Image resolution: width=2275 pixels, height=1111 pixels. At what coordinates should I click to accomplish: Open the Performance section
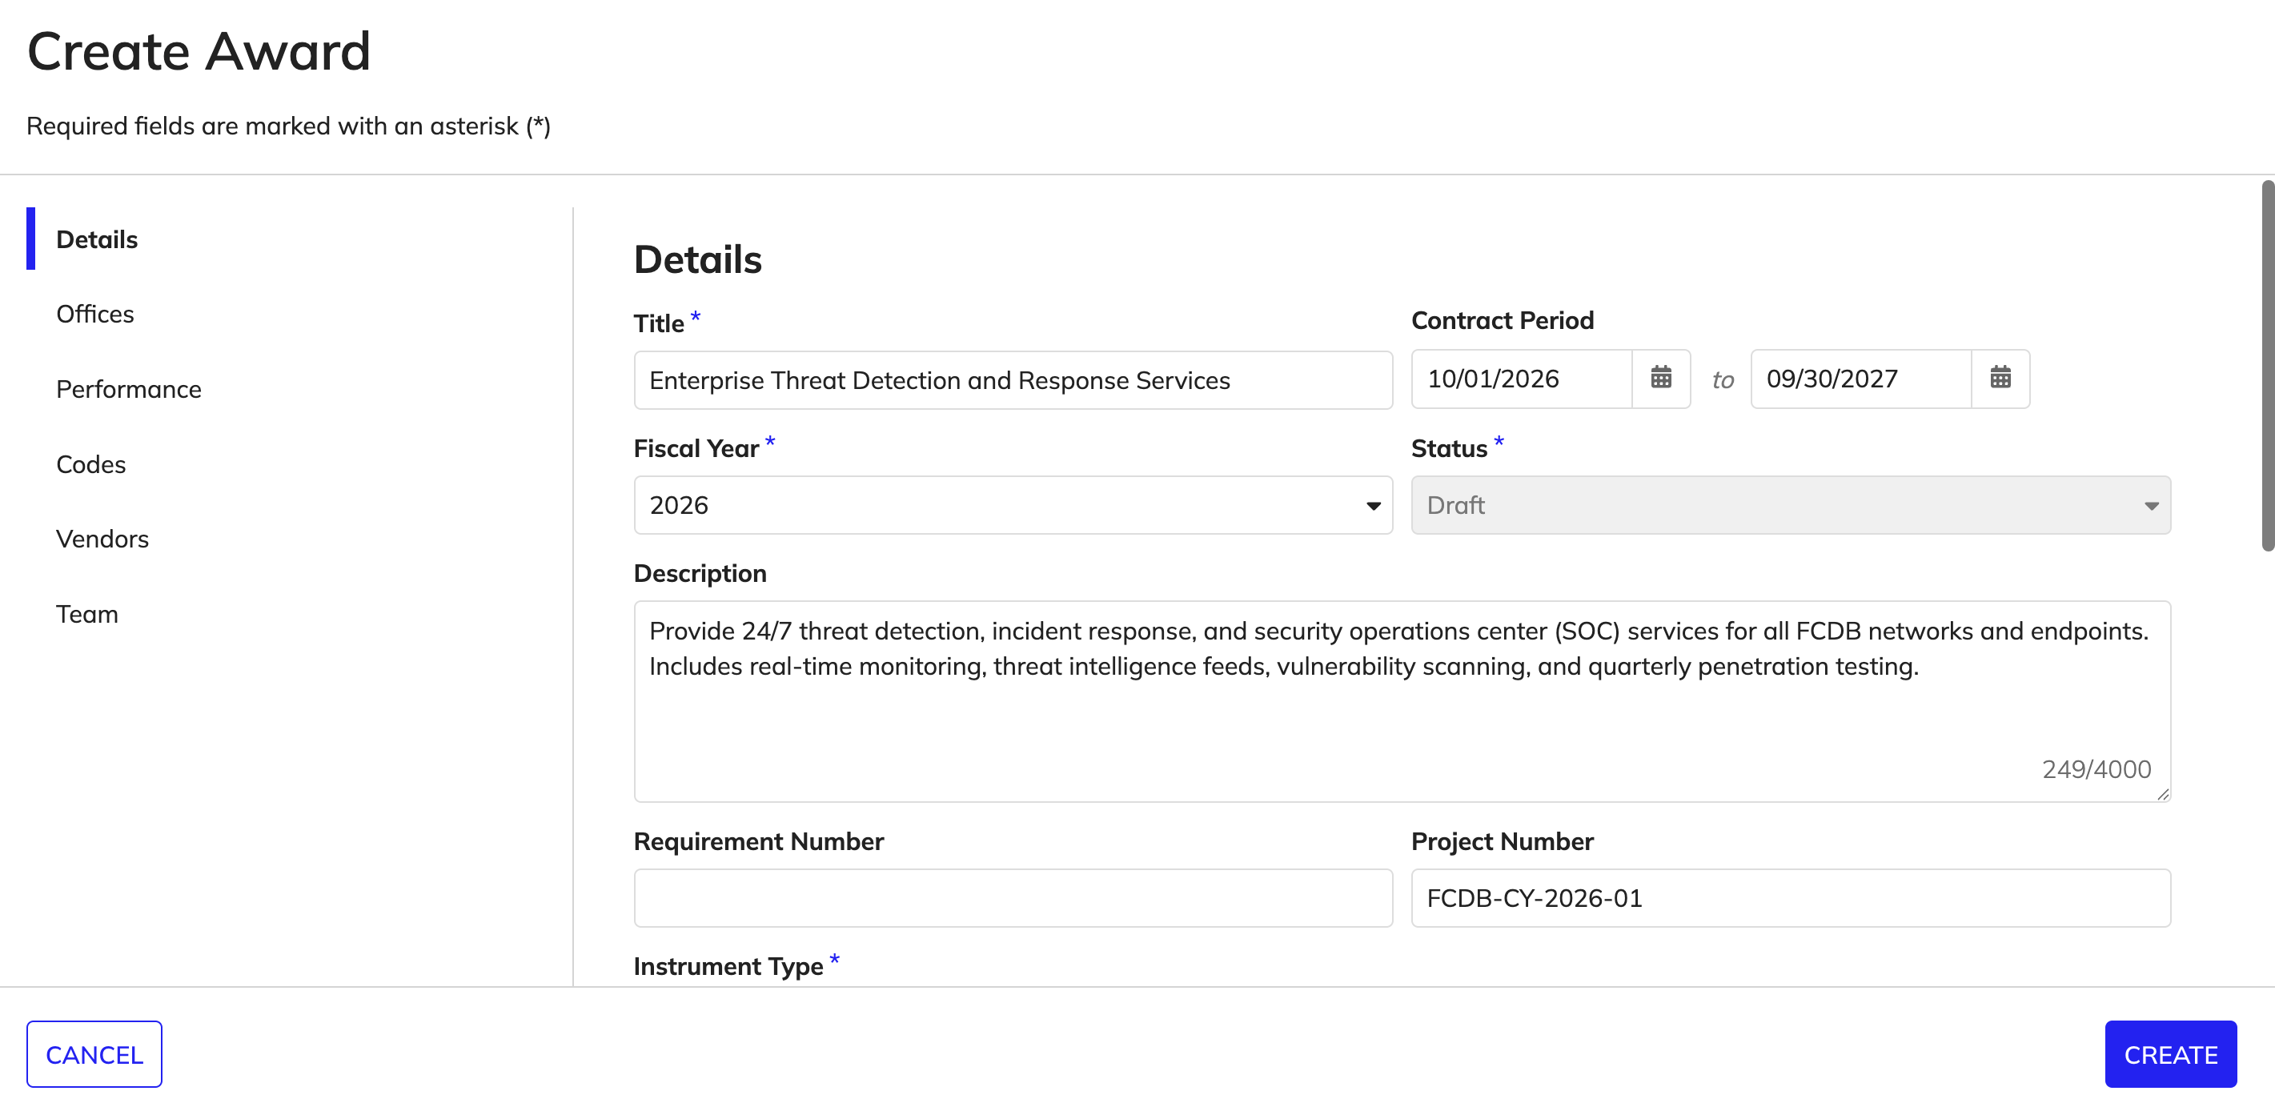click(128, 388)
